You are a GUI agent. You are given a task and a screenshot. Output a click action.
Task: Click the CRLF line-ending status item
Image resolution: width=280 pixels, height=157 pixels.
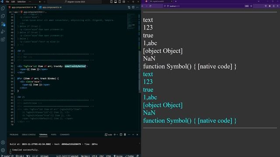[x=101, y=156]
